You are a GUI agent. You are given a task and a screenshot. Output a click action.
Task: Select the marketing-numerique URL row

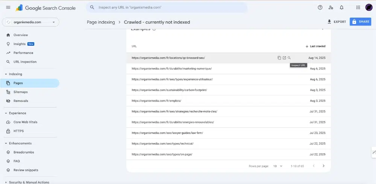tap(229, 69)
